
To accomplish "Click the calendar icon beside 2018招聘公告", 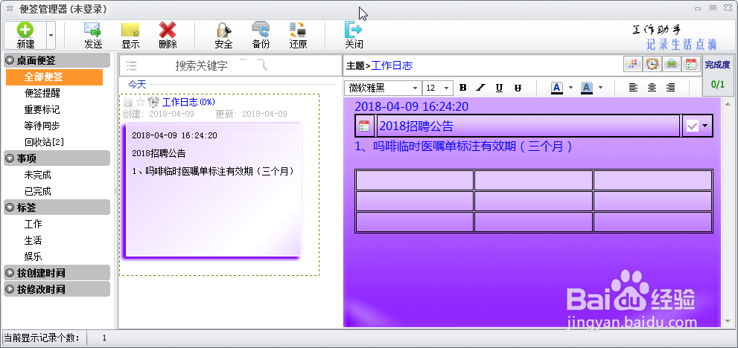I will 364,126.
